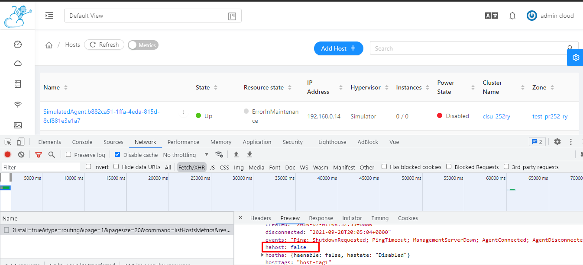This screenshot has width=583, height=265.
Task: Open the dashboard view from the sidebar
Action: point(17,44)
